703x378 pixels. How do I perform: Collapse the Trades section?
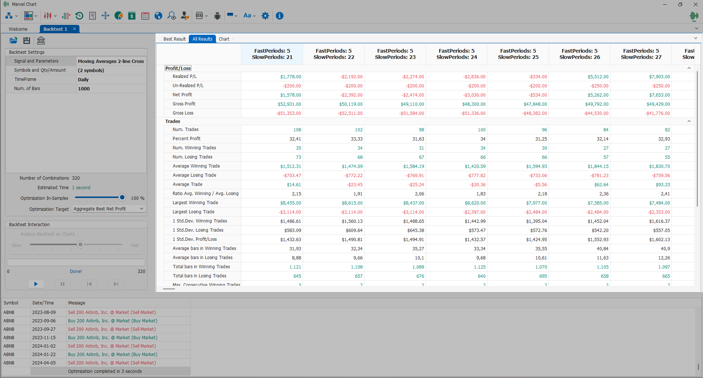pyautogui.click(x=689, y=121)
